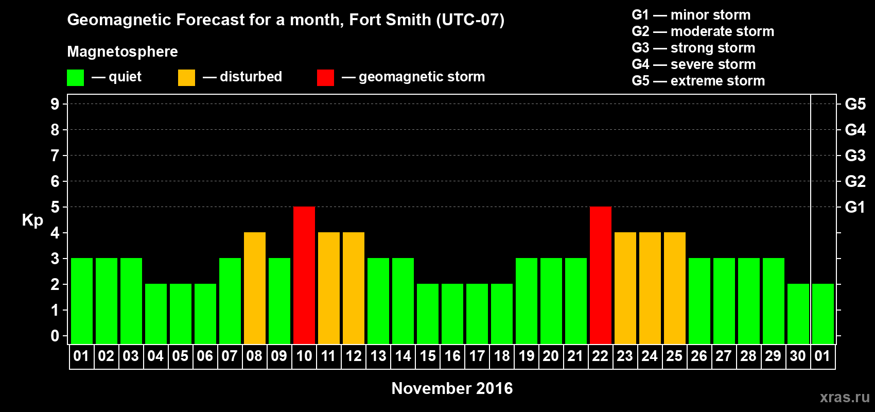875x412 pixels.
Task: Click the orange bar for day 11
Action: point(329,288)
